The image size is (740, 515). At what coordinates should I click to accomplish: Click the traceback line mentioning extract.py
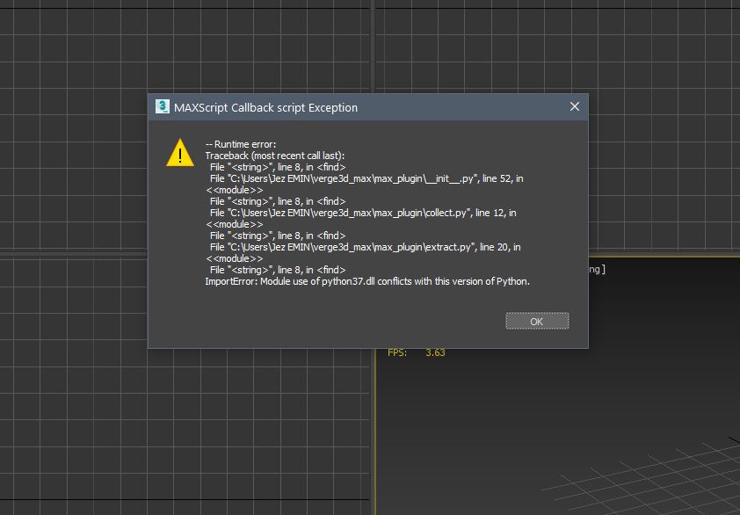[366, 247]
